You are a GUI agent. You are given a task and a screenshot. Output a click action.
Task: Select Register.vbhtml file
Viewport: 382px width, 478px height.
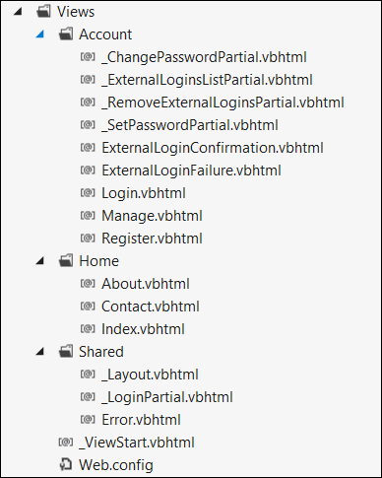152,239
